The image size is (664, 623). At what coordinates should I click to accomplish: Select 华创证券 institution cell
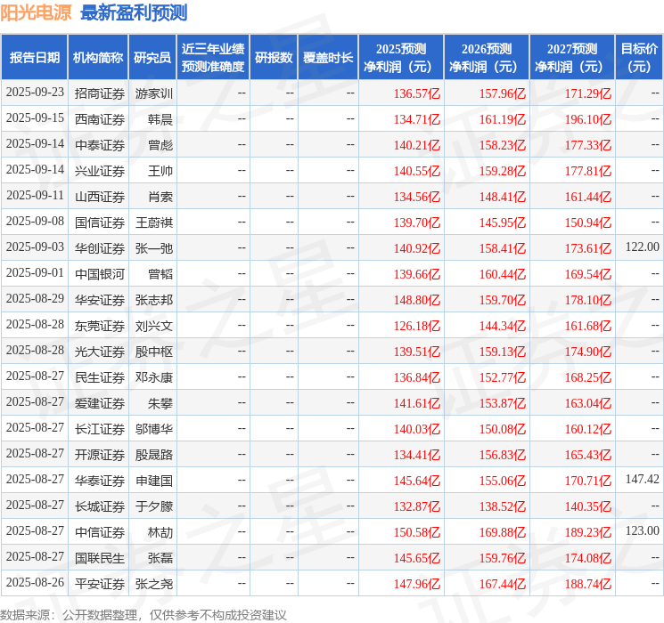point(100,248)
